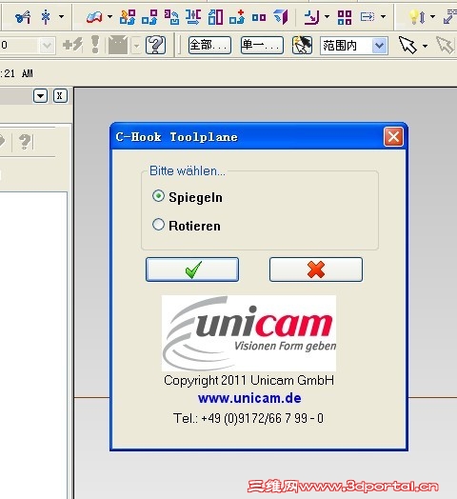Open the Xform stretch dropdown arrow
This screenshot has width=457, height=499.
[x=383, y=16]
